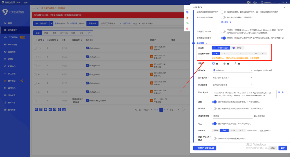The height and width of the screenshot is (157, 290).
Task: Open 系统设置 in the left sidebar
Action: [12, 95]
